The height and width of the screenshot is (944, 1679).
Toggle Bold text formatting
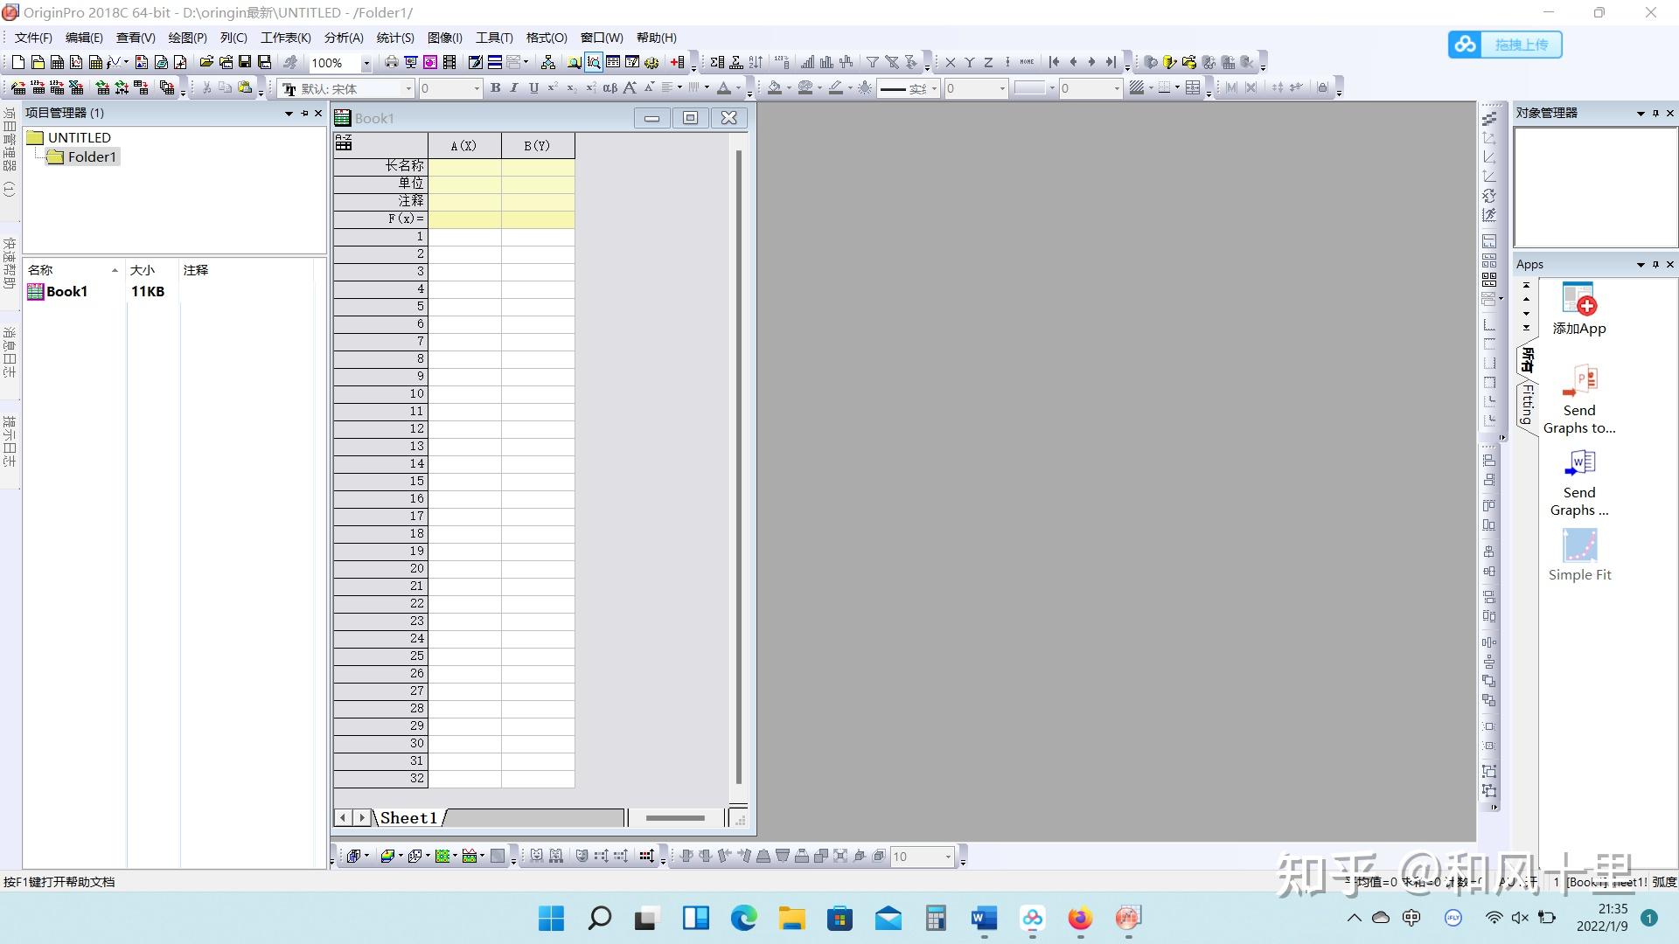(x=495, y=87)
